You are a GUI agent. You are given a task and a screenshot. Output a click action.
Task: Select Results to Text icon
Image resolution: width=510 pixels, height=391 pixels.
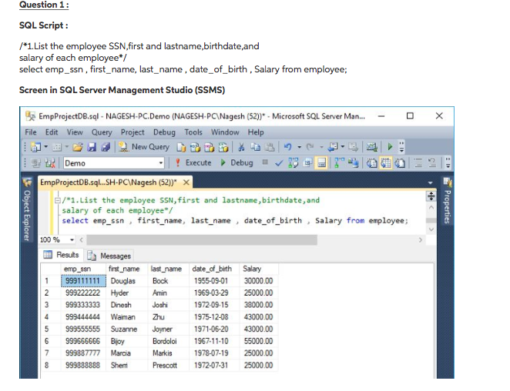click(x=372, y=163)
